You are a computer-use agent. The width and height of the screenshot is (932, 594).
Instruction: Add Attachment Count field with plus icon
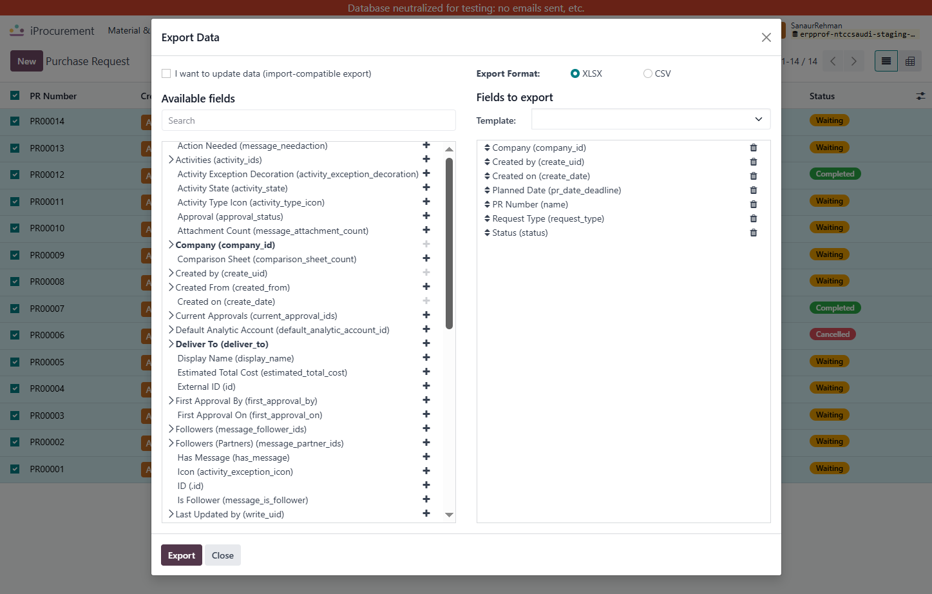426,230
